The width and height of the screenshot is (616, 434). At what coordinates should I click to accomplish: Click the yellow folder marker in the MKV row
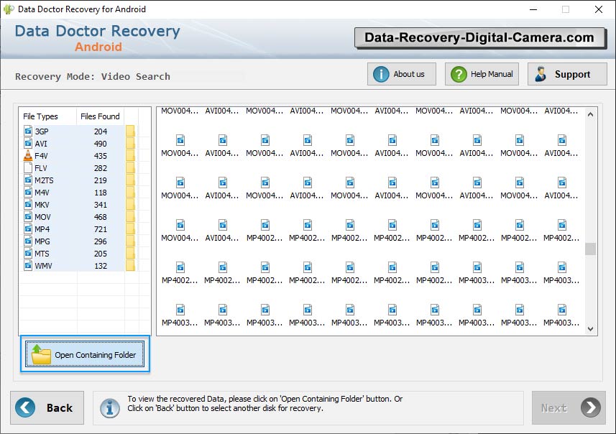pos(130,205)
